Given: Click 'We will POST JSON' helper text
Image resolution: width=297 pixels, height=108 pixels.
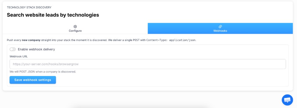Looking at the screenshot, I should tap(43, 72).
